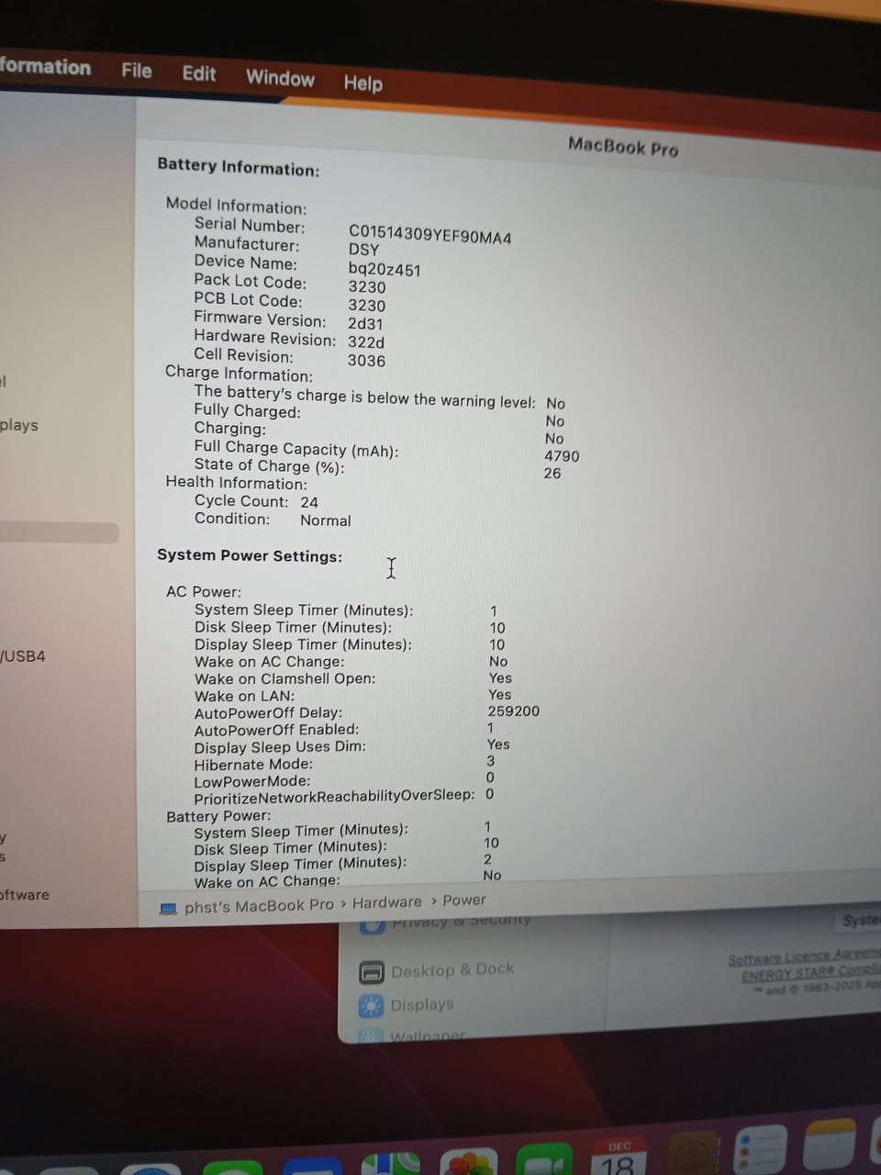Click serial number C01514309YEF90MA4
Image resolution: width=881 pixels, height=1175 pixels.
tap(430, 234)
